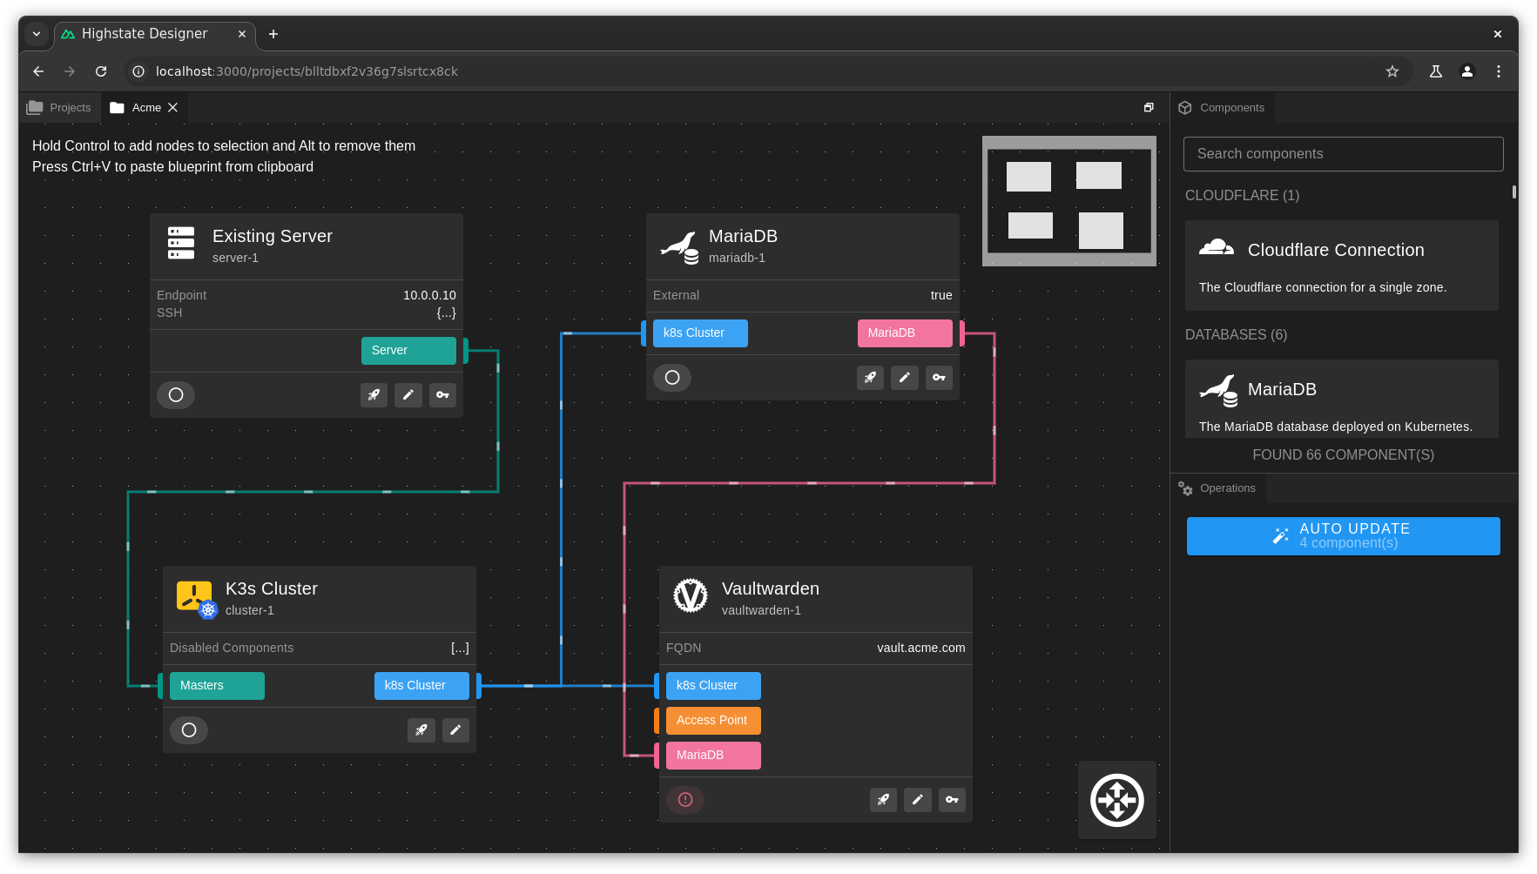The width and height of the screenshot is (1537, 874).
Task: Expand the Disabled Components [...] value
Action: click(460, 648)
